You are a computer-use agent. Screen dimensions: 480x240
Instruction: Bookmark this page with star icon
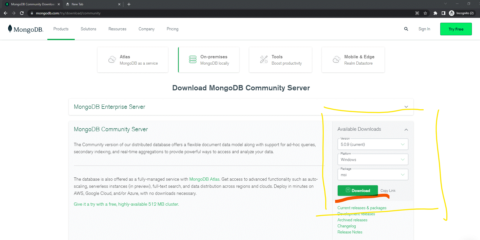click(425, 13)
